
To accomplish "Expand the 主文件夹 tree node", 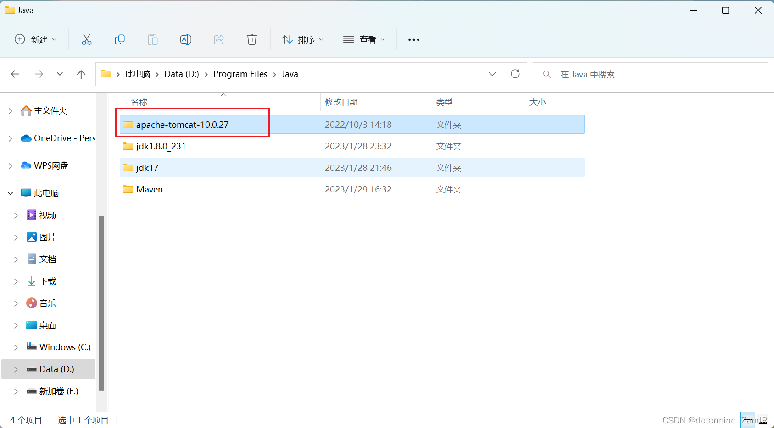I will pos(11,111).
